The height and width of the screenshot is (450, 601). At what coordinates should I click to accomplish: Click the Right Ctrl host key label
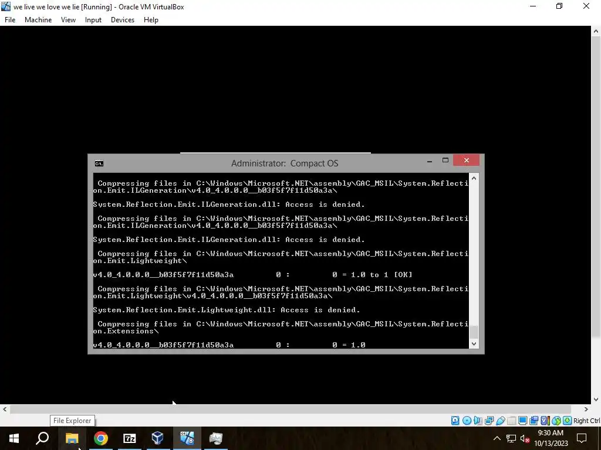[x=587, y=421]
